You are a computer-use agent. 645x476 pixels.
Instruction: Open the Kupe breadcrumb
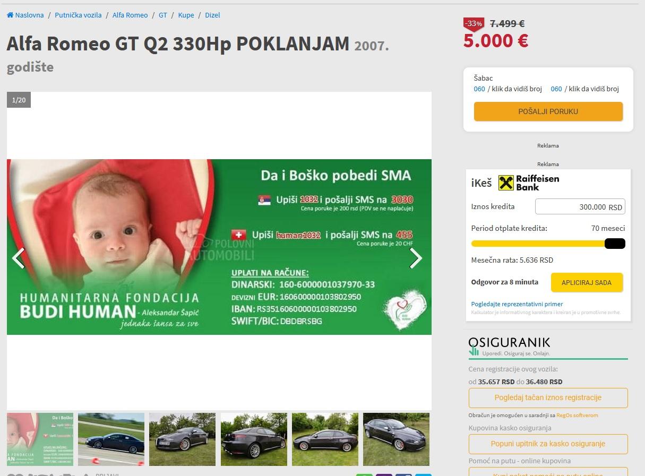point(186,15)
